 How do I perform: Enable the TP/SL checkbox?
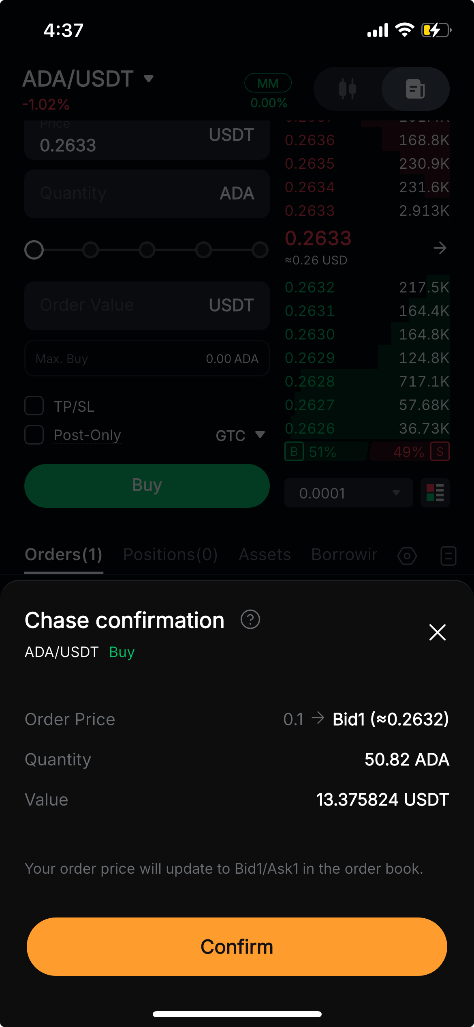(x=34, y=406)
